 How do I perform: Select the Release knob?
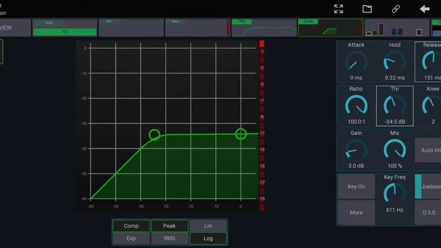click(431, 61)
